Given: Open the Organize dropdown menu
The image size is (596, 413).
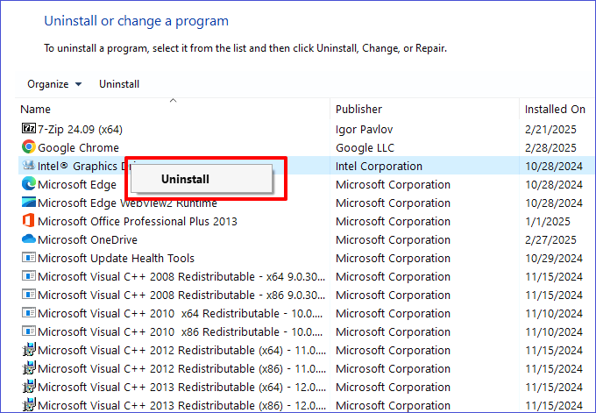Looking at the screenshot, I should (54, 84).
